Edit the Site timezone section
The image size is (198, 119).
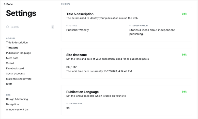coord(184,55)
